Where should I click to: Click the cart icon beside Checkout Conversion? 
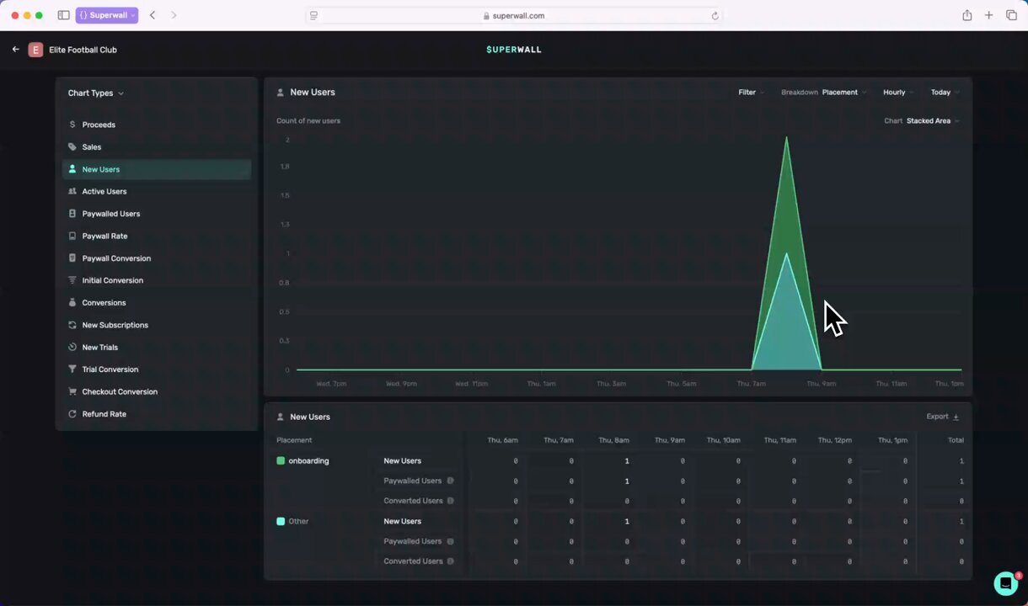click(x=72, y=392)
